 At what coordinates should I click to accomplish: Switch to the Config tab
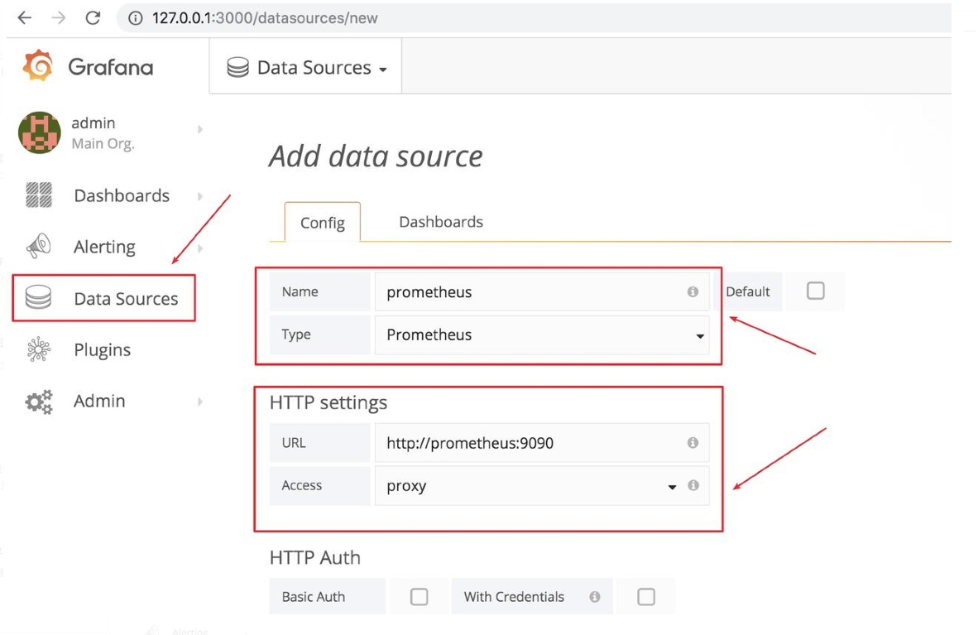tap(323, 222)
